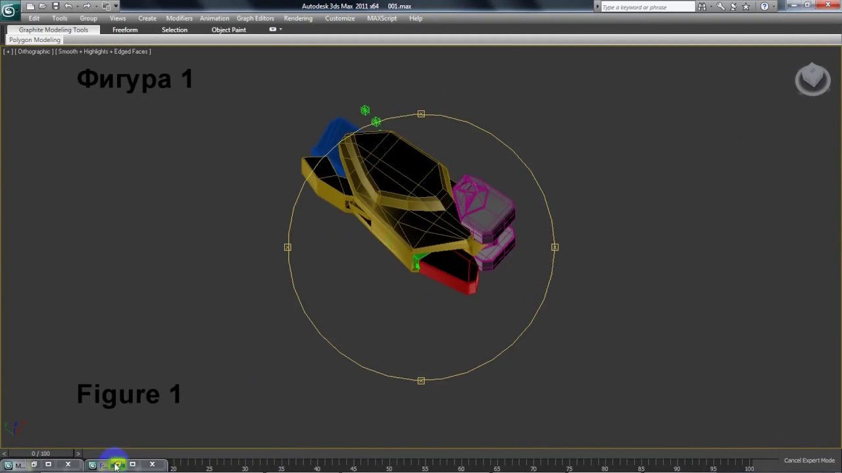Open the Help menu
The width and height of the screenshot is (842, 473).
coord(416,18)
